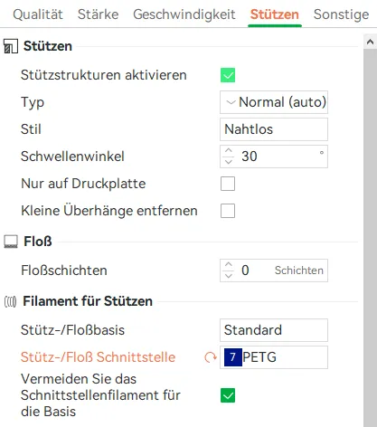Click the vertical scrollbar track
The width and height of the screenshot is (377, 427).
point(370,238)
